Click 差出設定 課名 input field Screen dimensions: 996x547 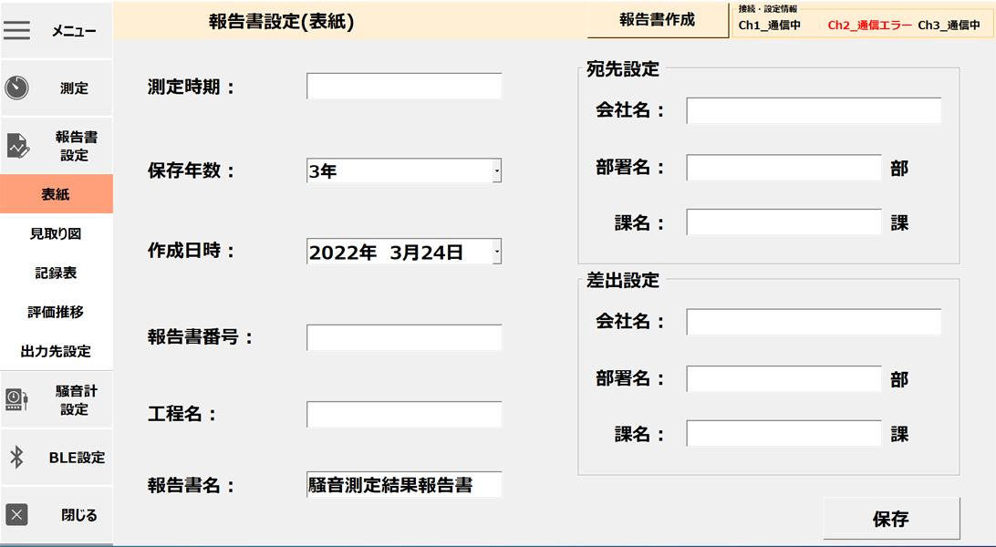(783, 433)
